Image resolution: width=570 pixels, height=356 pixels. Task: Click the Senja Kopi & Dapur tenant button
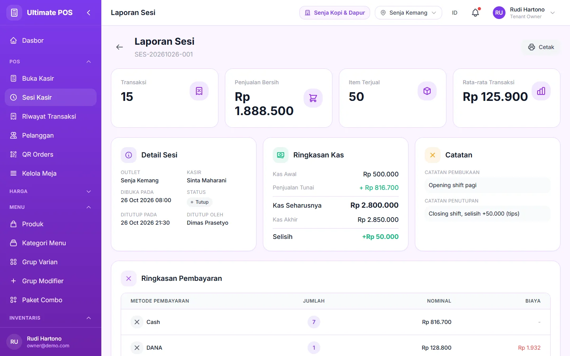pos(335,13)
